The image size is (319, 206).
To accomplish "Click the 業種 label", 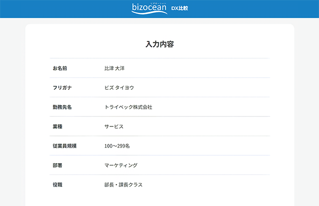I will coord(57,127).
